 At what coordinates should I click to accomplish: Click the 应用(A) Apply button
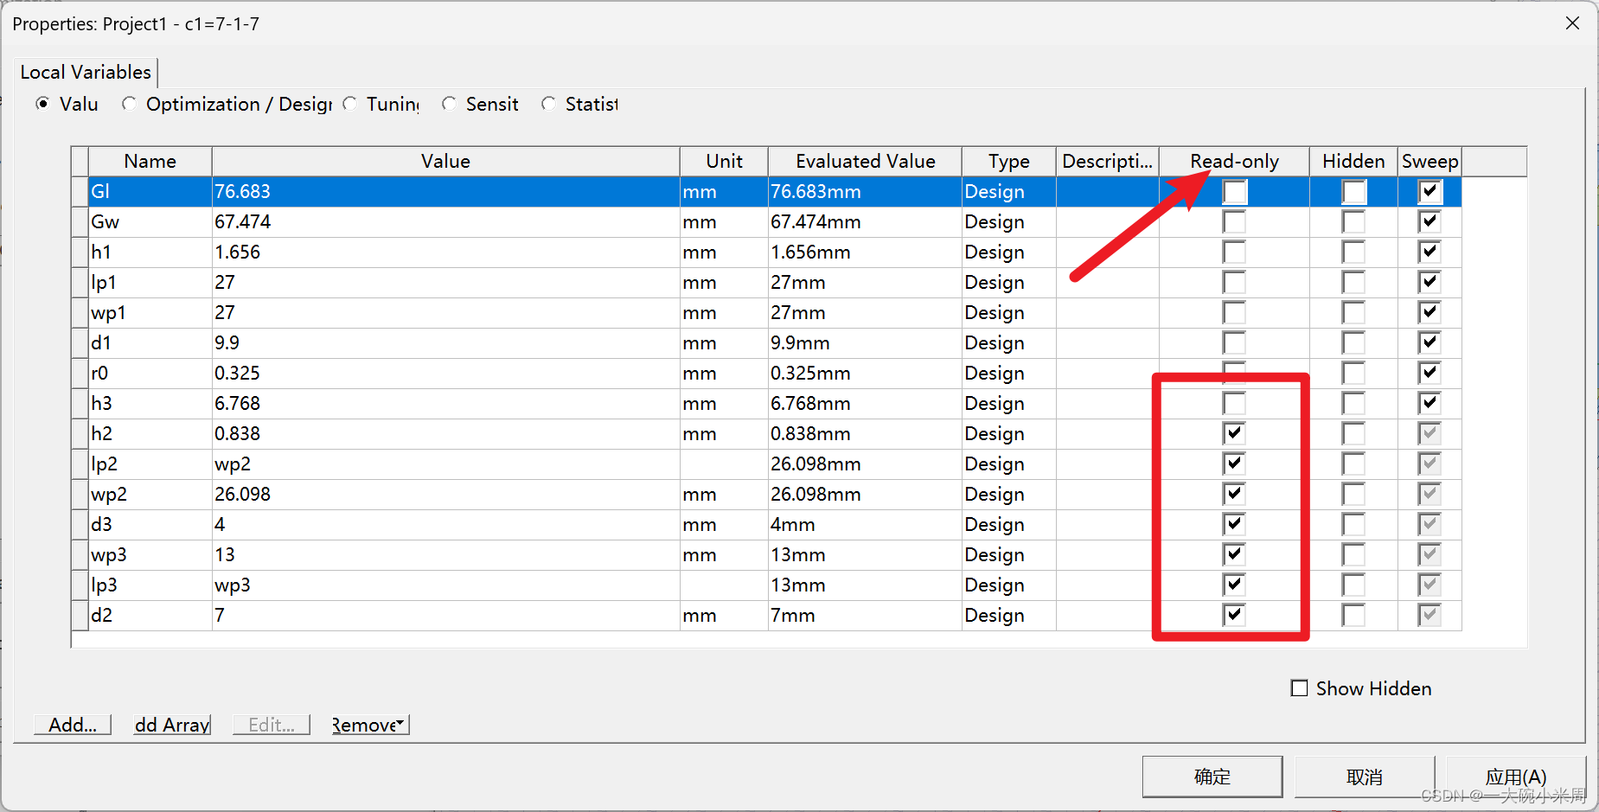[x=1515, y=777]
